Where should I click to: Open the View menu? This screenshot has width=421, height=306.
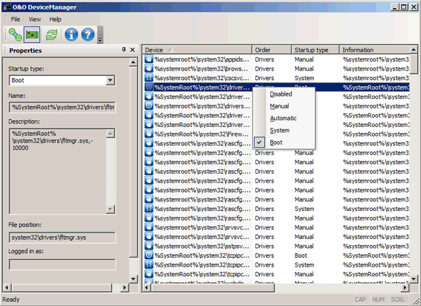[35, 19]
